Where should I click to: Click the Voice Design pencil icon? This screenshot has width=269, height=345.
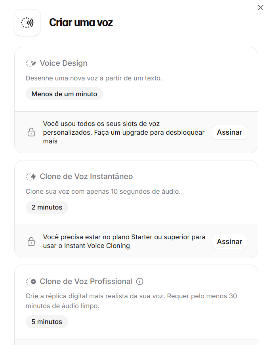click(x=31, y=63)
